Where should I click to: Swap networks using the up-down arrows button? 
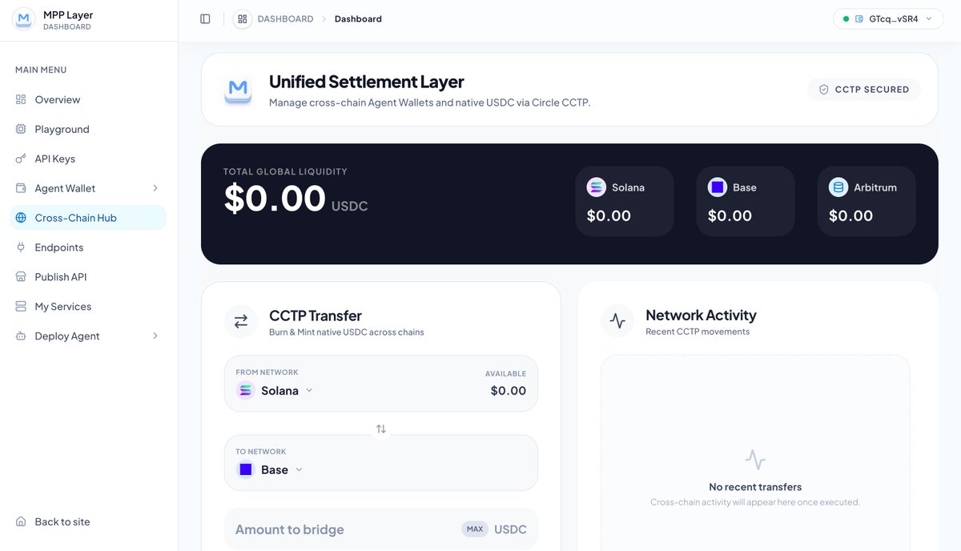[381, 429]
